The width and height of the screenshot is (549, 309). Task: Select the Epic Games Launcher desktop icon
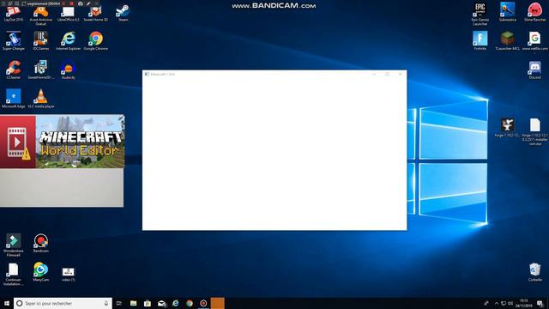click(480, 14)
